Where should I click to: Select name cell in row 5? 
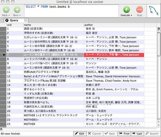click(54, 46)
